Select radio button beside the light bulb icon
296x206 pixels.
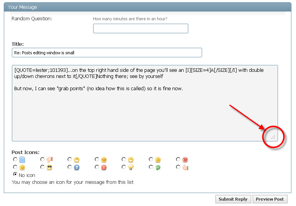pos(124,167)
